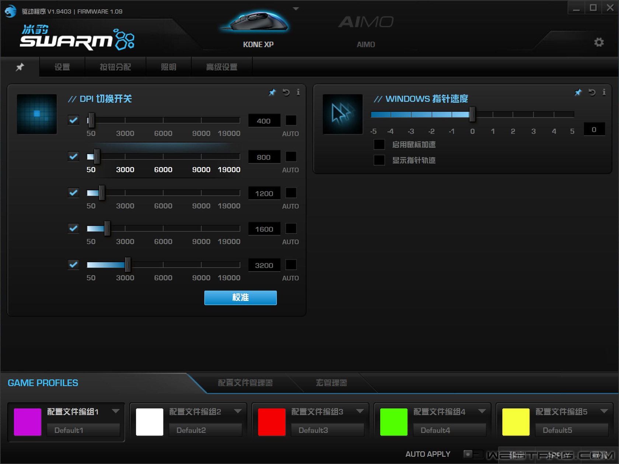Enable AUTO for the 400 DPI level

(291, 120)
